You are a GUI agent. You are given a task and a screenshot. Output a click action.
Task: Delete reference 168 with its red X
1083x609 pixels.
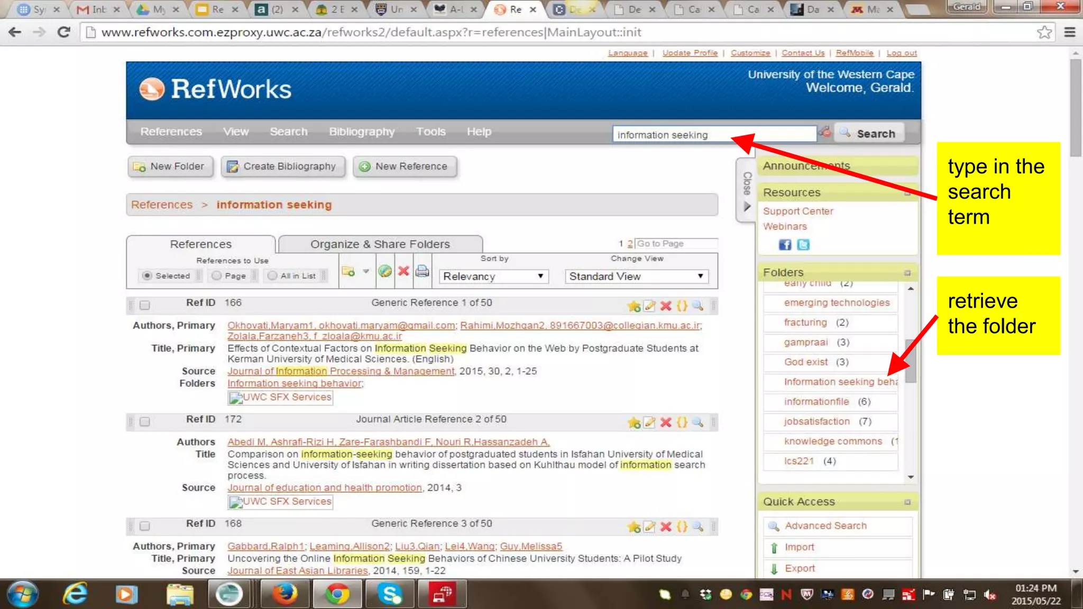click(x=666, y=527)
